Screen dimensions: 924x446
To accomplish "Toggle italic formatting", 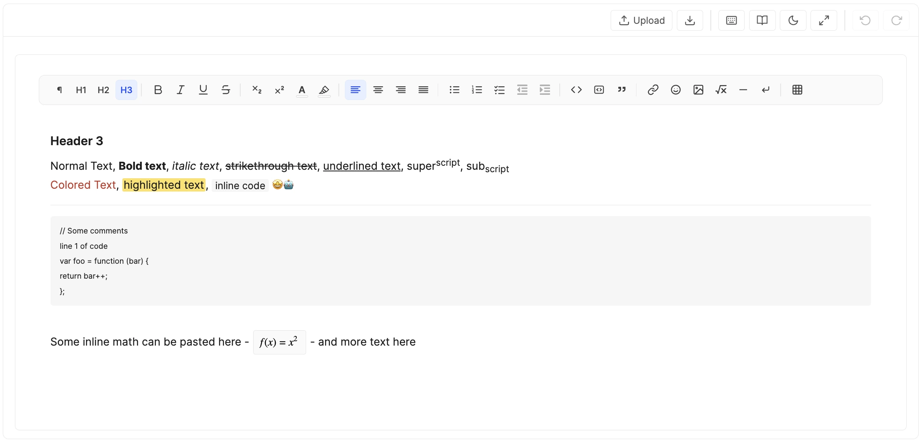I will click(x=181, y=90).
